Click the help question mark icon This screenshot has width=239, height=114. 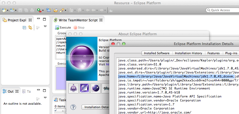[73, 107]
